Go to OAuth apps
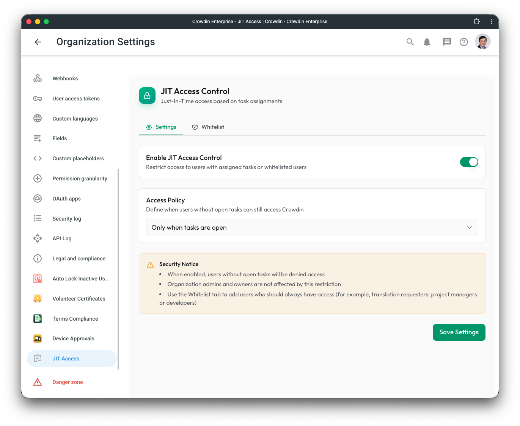Screen dimensions: 520x426 click(66, 199)
